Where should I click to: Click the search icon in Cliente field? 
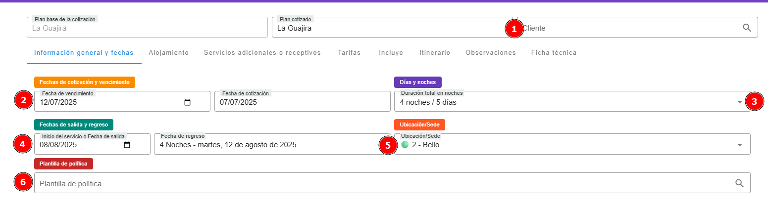pos(747,28)
